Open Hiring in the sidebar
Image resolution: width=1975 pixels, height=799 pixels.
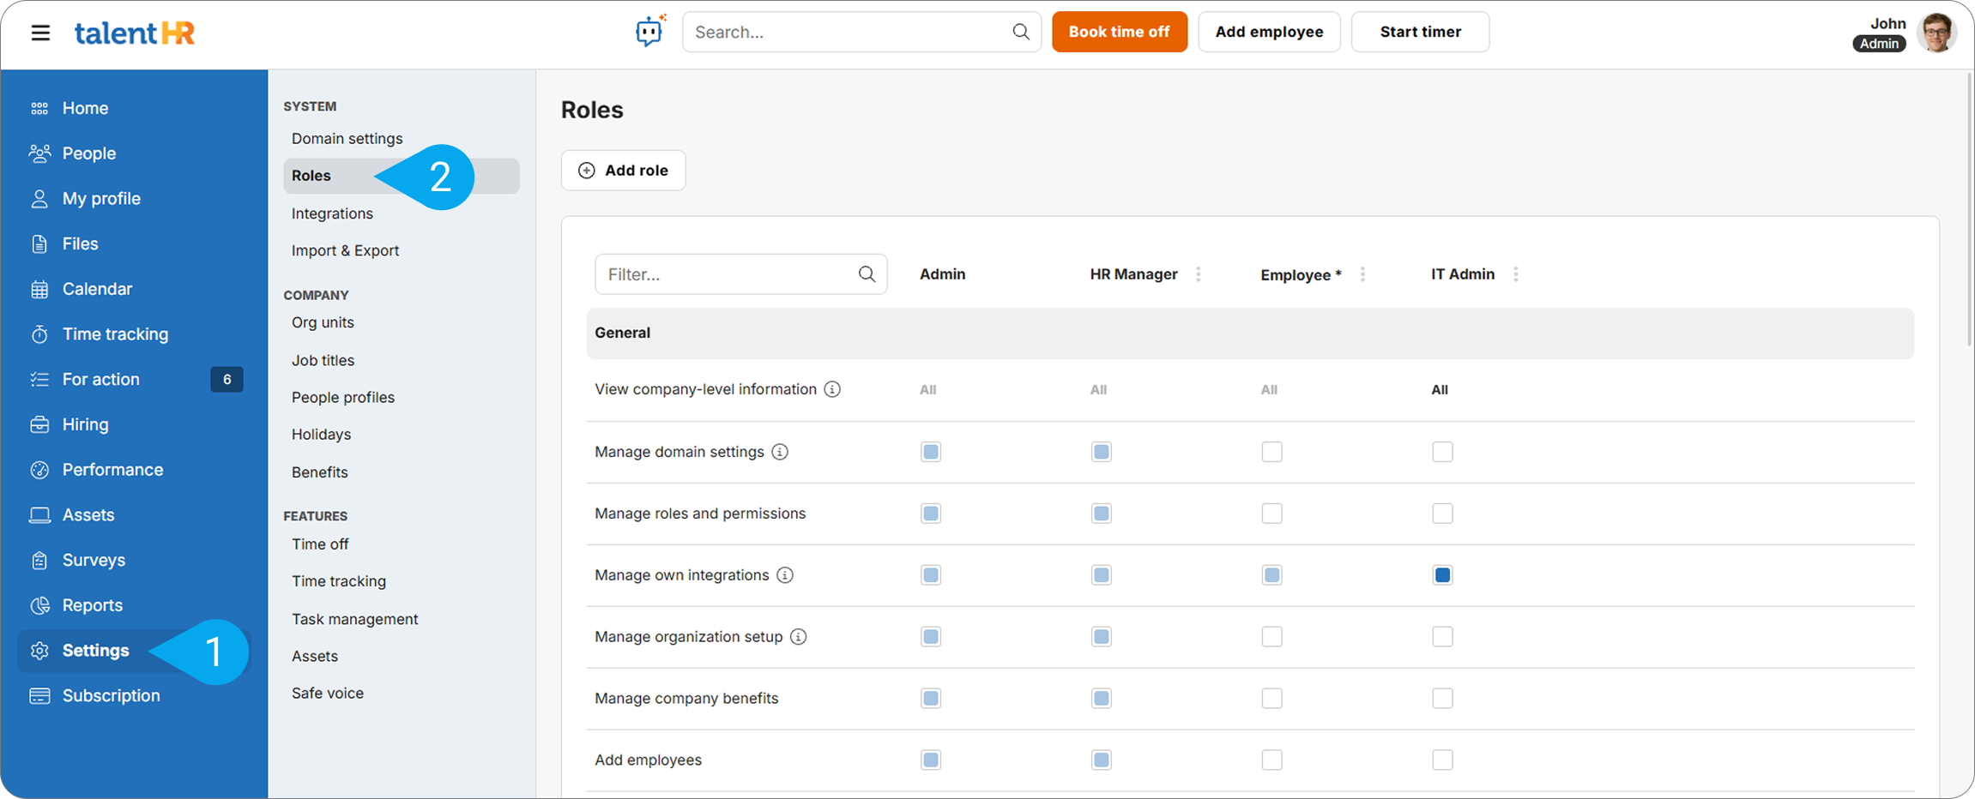[x=85, y=424]
